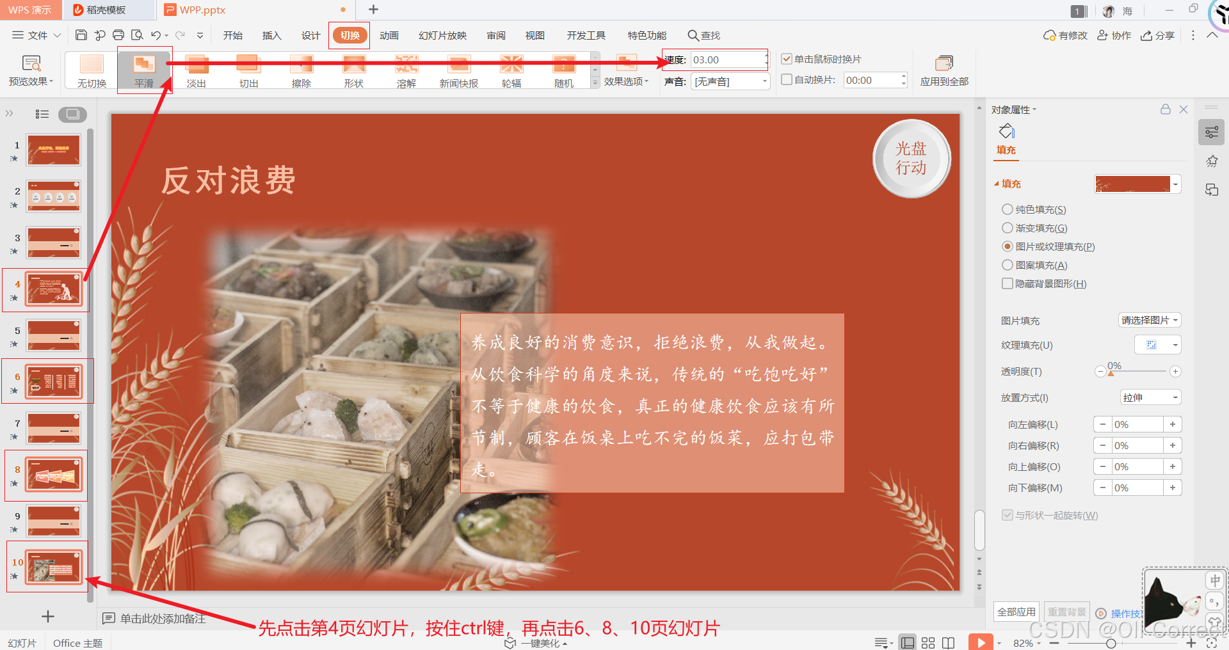
Task: Click 重置背景 button
Action: pyautogui.click(x=1067, y=612)
